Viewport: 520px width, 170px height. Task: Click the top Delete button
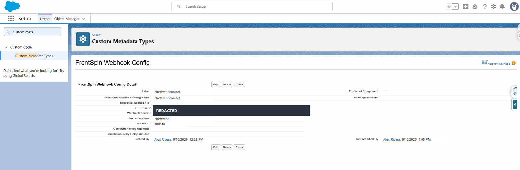pos(227,85)
